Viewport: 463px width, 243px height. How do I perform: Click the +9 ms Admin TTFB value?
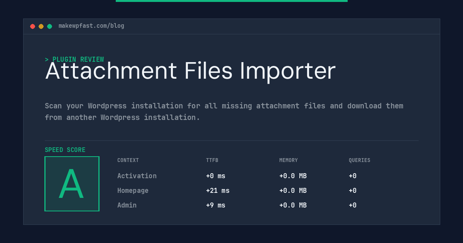(x=216, y=205)
